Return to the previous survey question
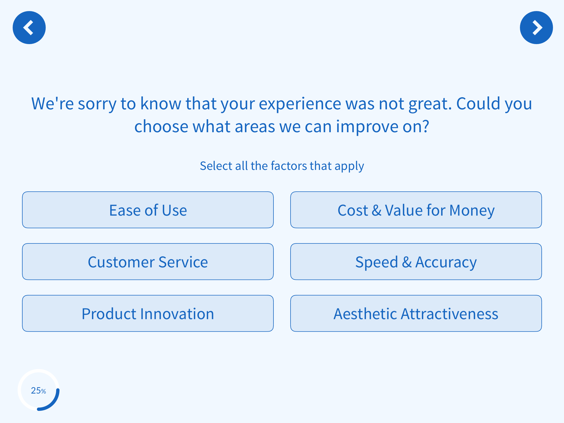The image size is (564, 423). pos(29,28)
